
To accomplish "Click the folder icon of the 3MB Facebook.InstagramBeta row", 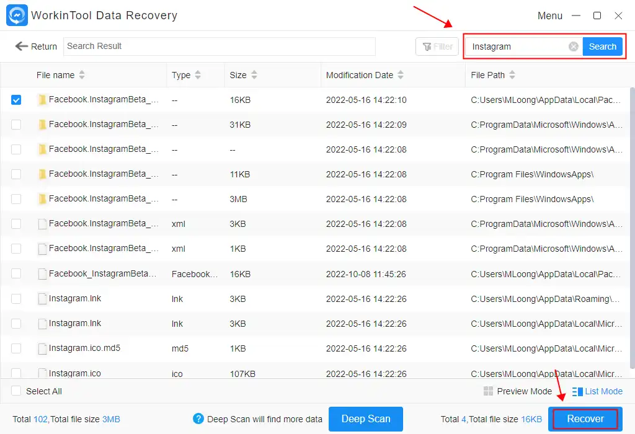I will tap(42, 199).
